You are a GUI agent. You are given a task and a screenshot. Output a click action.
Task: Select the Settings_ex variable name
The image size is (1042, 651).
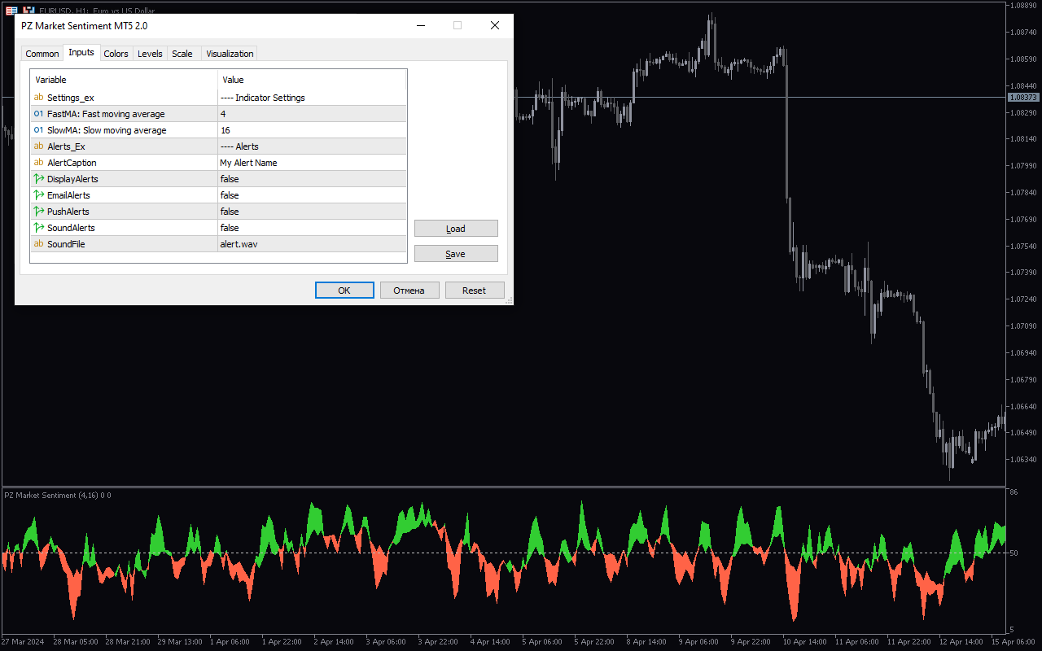[71, 98]
